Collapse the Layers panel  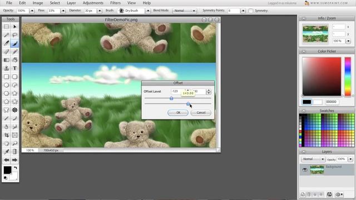click(x=304, y=152)
